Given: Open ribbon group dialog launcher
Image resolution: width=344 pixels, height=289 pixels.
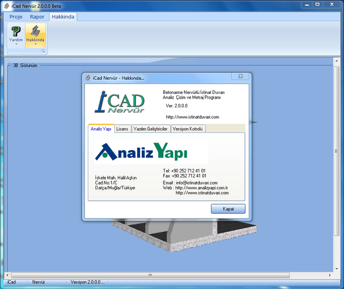Looking at the screenshot, I should point(43,51).
